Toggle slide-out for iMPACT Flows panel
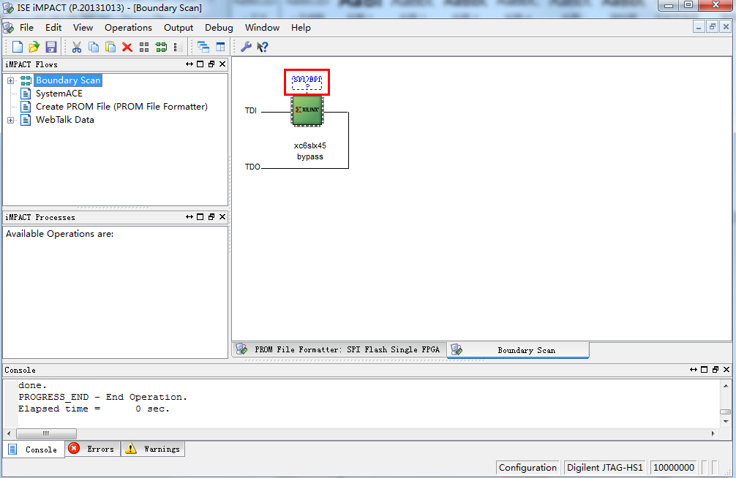This screenshot has width=736, height=478. [189, 64]
